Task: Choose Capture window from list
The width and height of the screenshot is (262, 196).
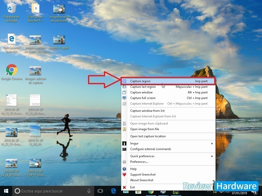Action: [168, 111]
